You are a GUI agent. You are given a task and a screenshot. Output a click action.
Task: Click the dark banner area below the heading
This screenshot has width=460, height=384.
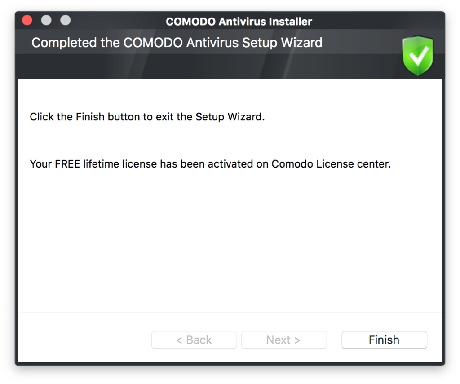(205, 66)
